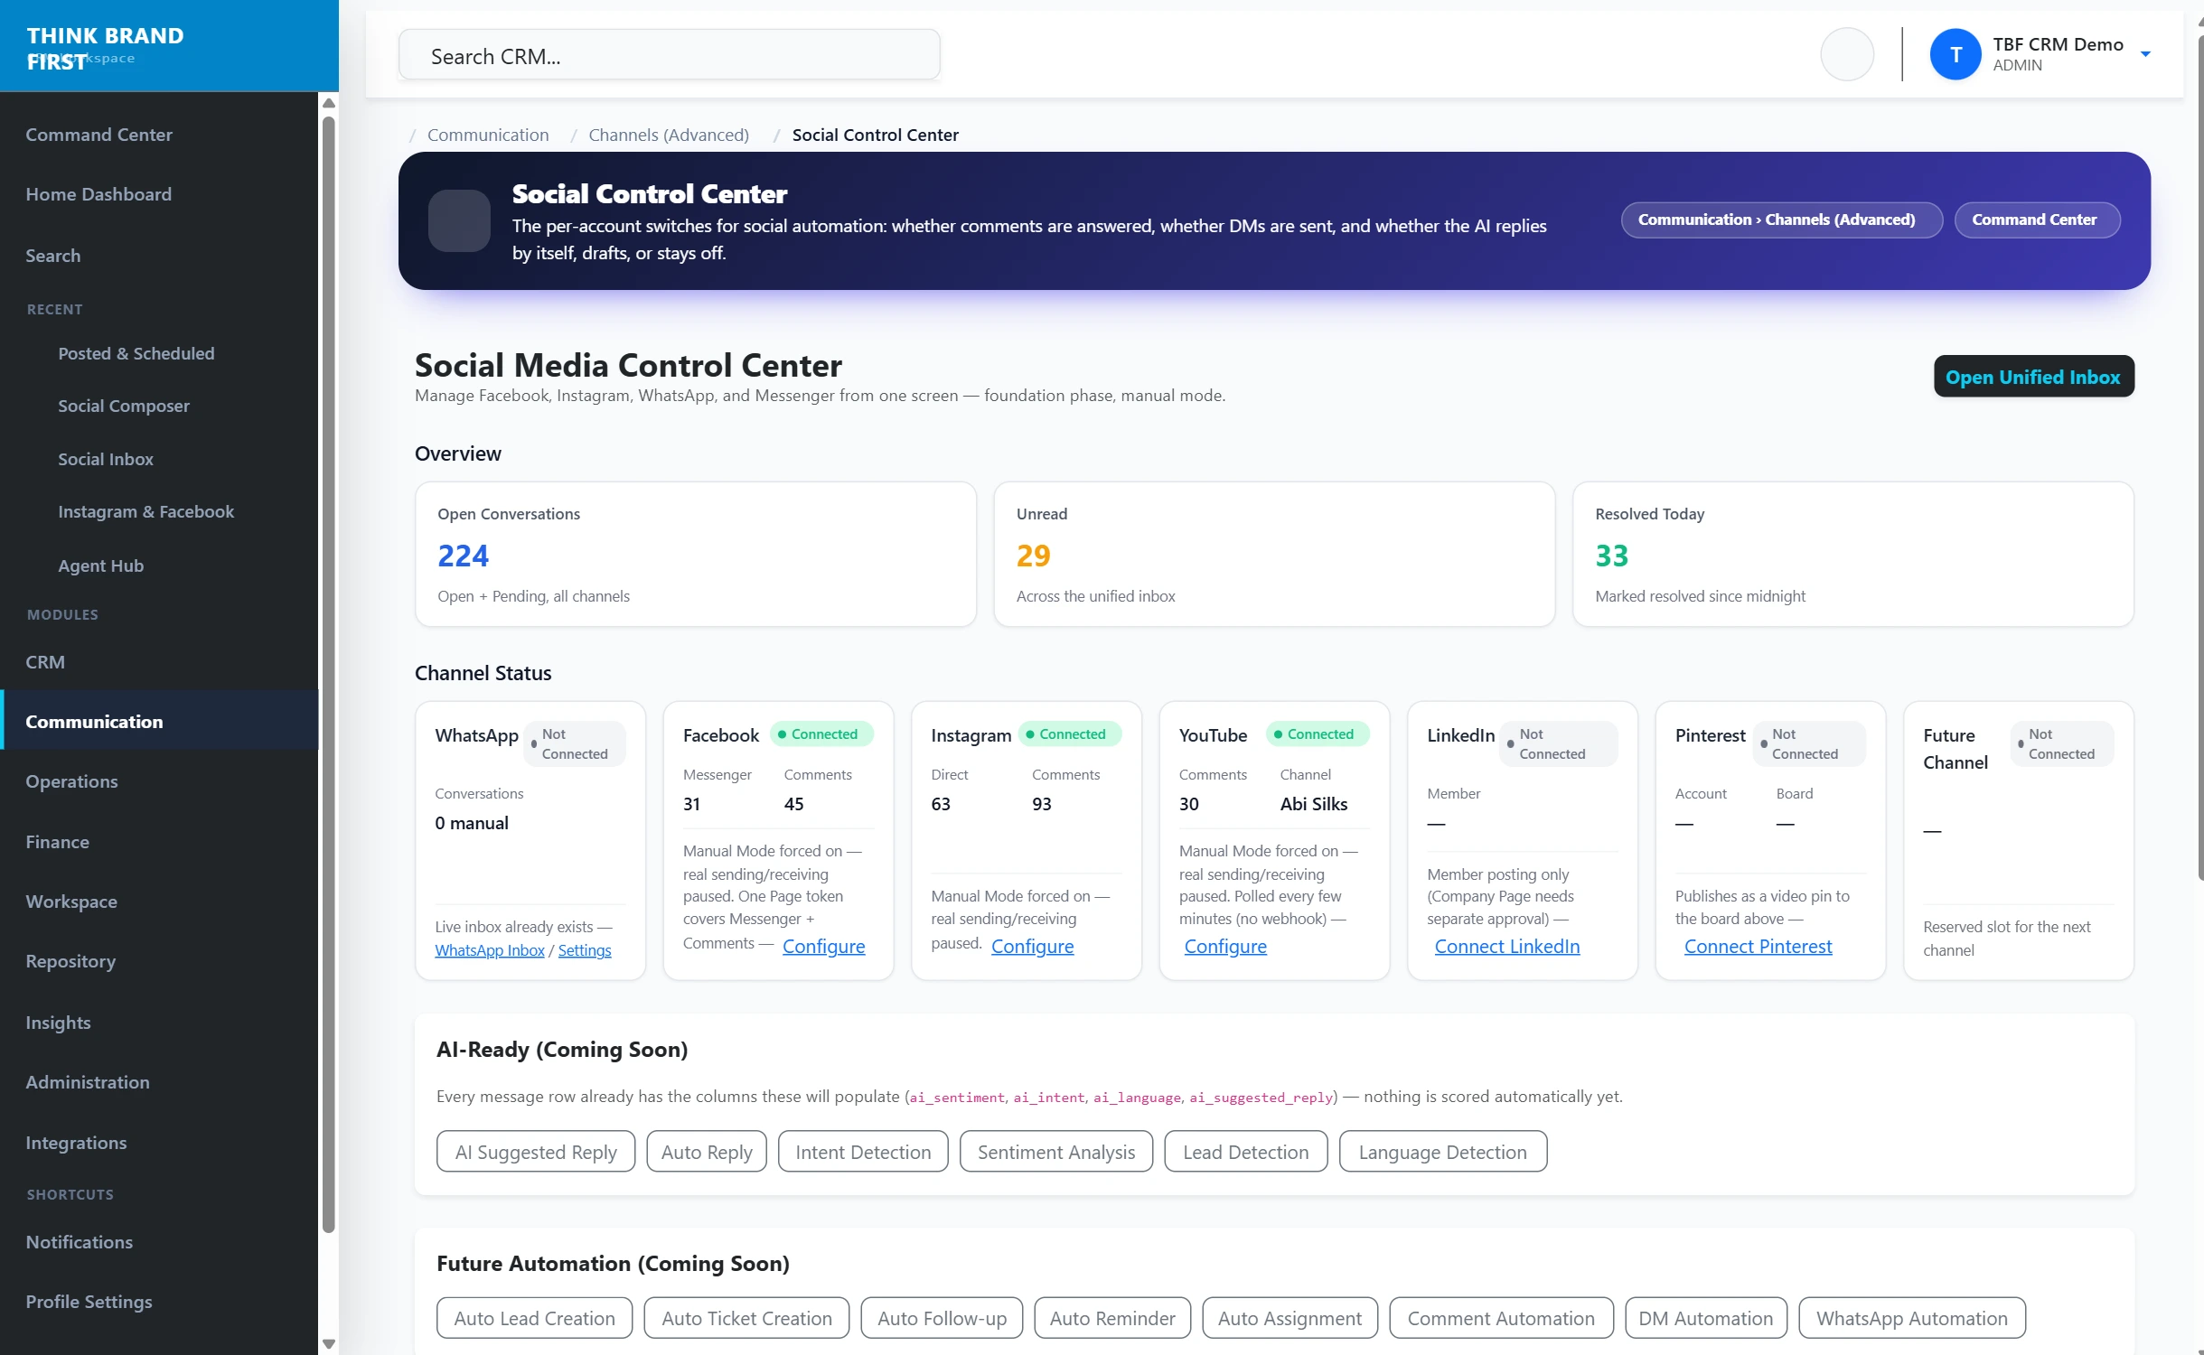Open Command Center in sidebar
The width and height of the screenshot is (2204, 1355).
pyautogui.click(x=98, y=135)
